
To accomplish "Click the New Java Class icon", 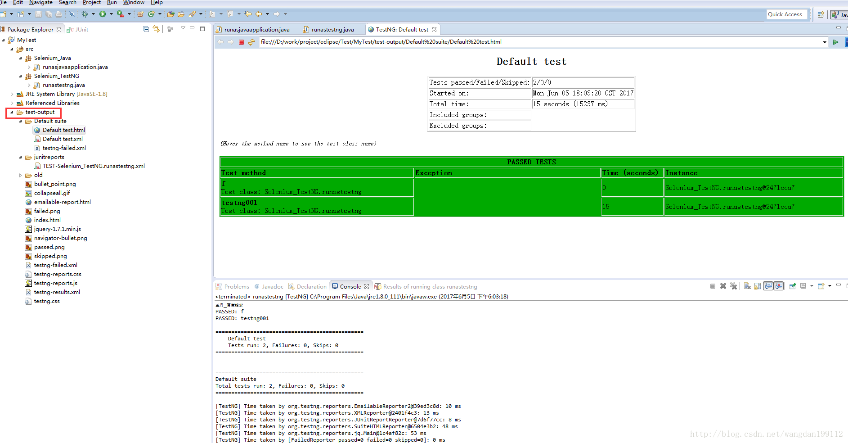I will [151, 14].
